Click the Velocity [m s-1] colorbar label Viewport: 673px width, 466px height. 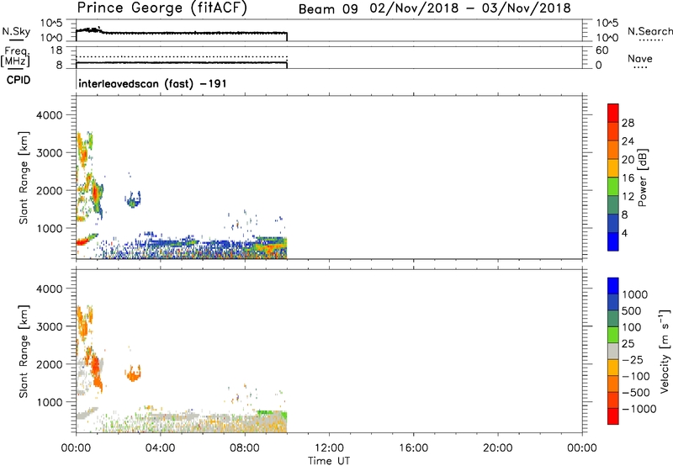665,351
